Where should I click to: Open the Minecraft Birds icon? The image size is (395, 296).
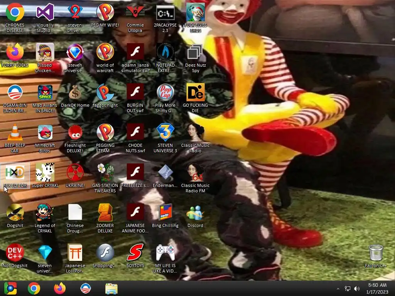pyautogui.click(x=45, y=132)
